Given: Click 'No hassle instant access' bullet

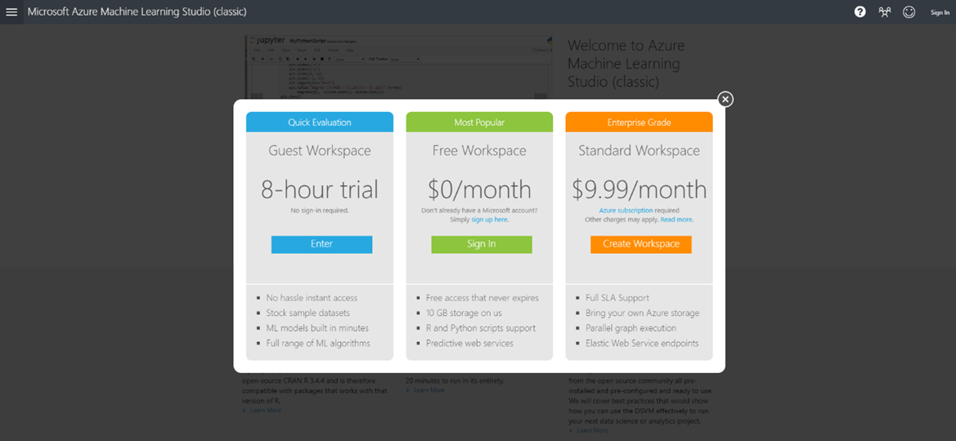Looking at the screenshot, I should tap(312, 298).
